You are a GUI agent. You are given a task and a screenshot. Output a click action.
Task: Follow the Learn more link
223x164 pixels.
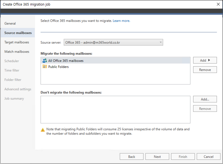point(121,21)
